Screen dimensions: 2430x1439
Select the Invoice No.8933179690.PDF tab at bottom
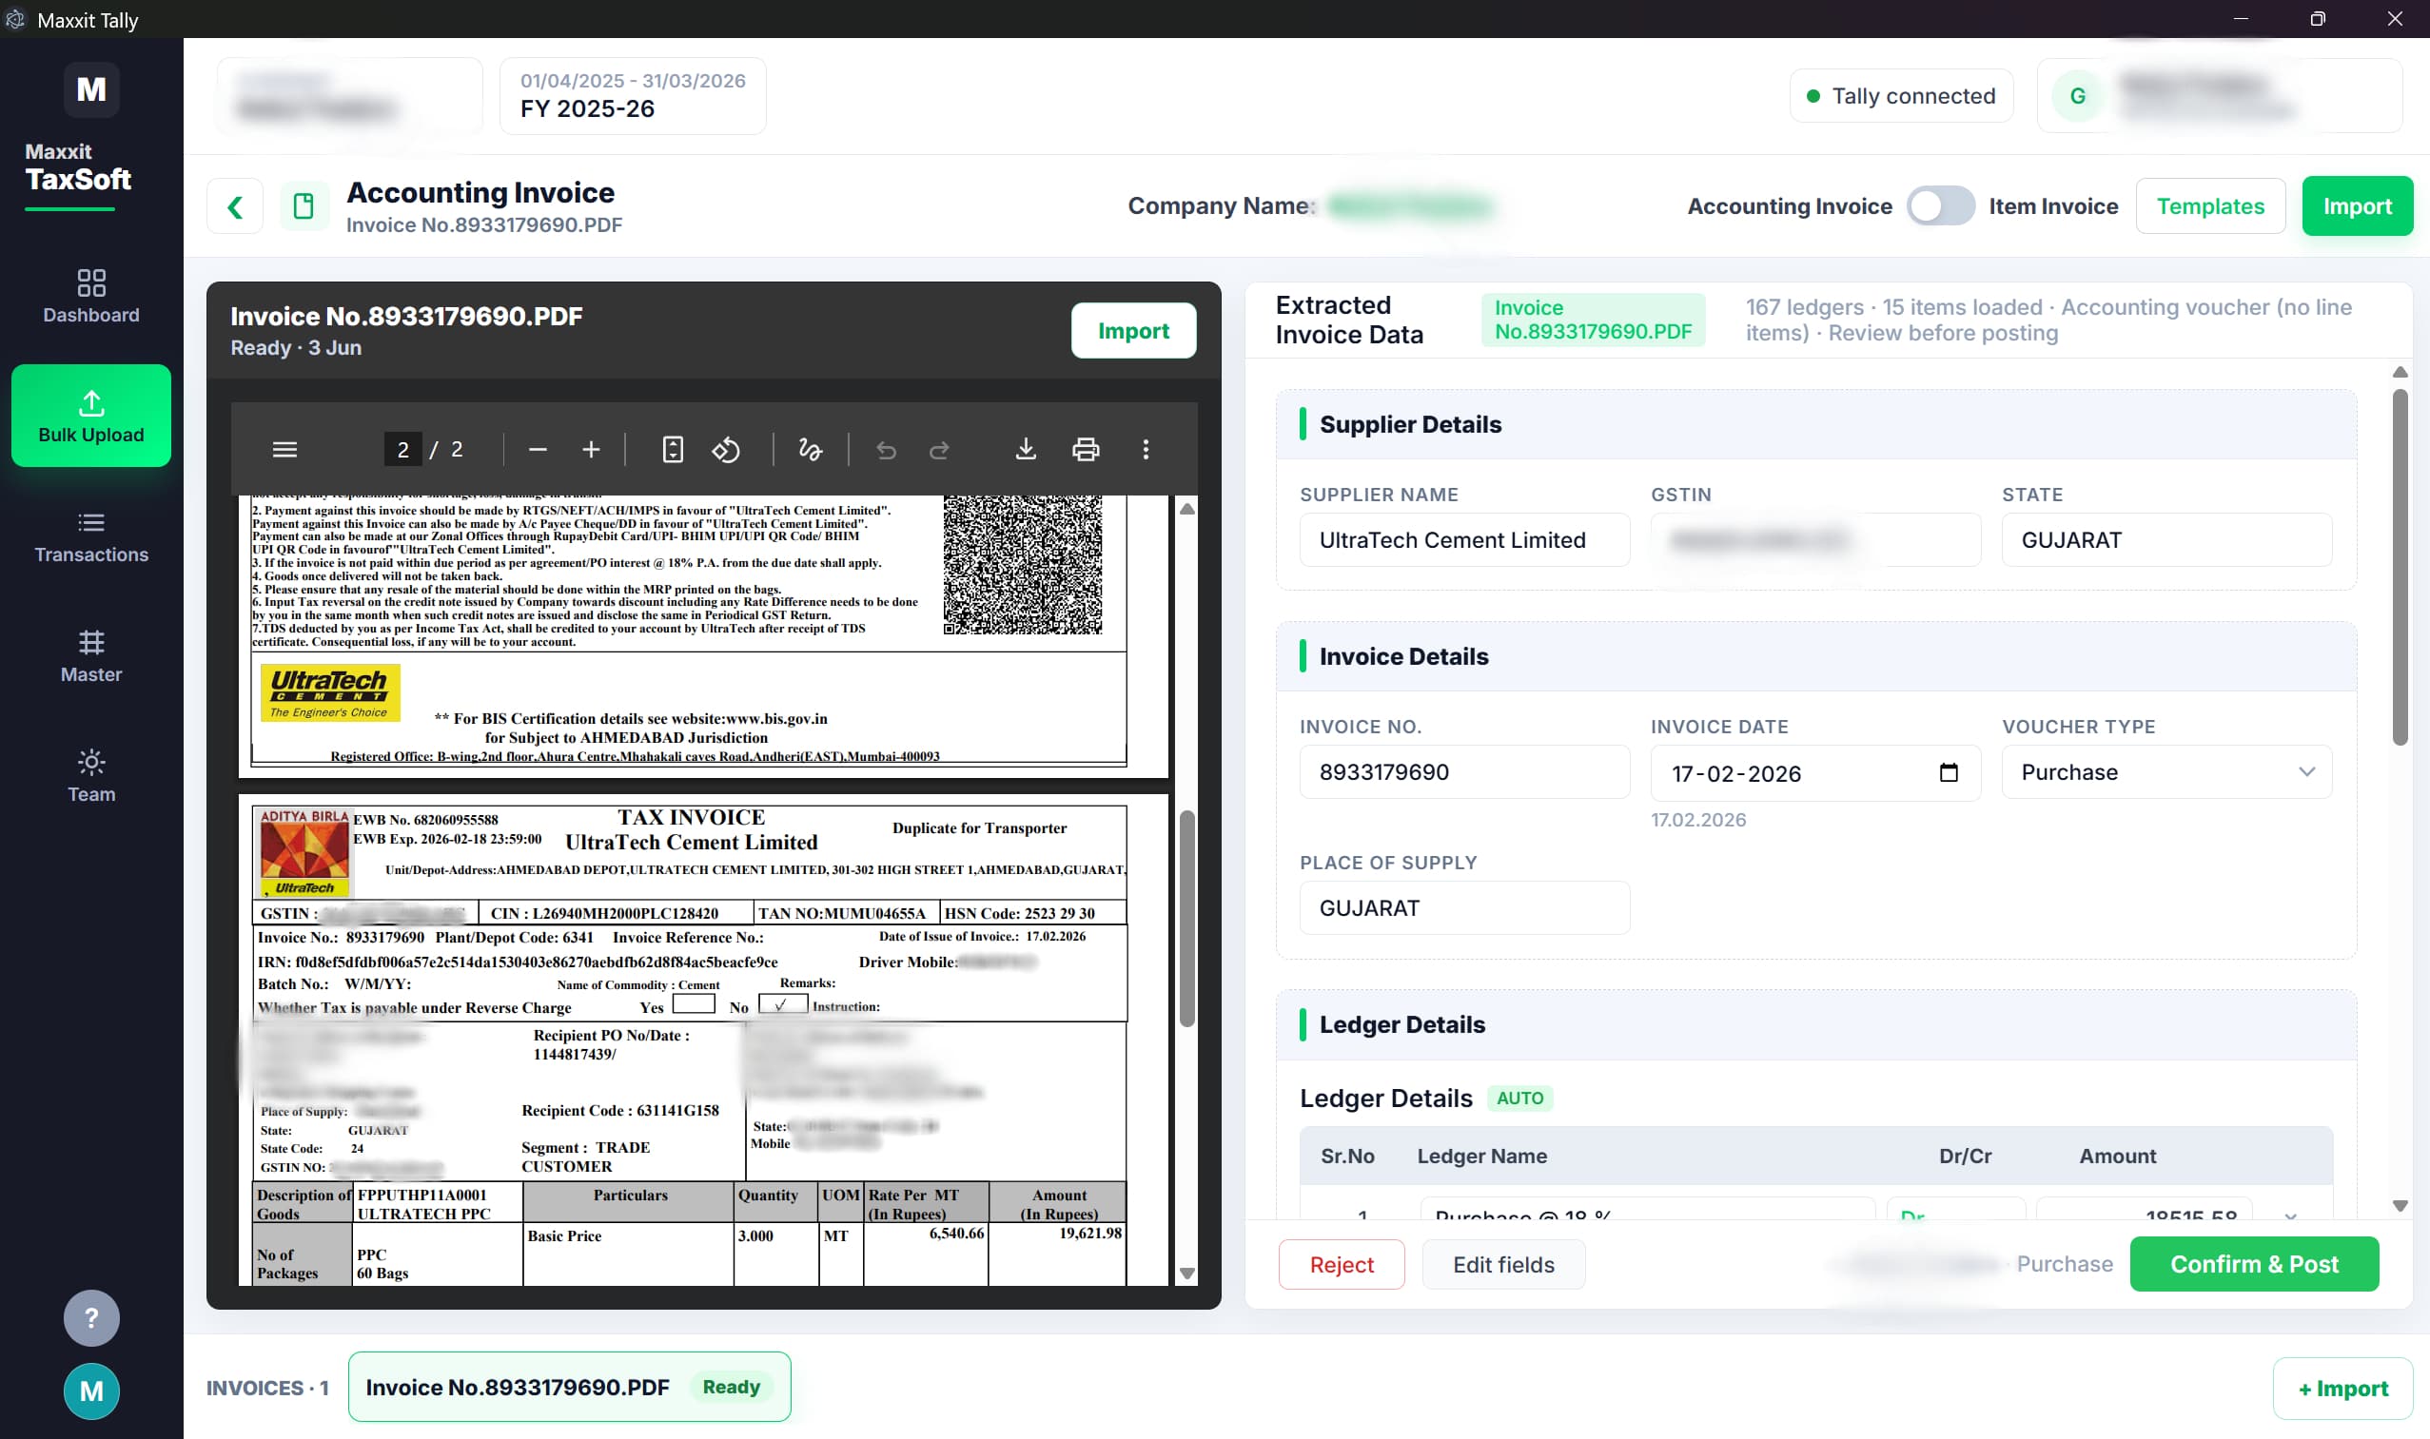point(569,1387)
